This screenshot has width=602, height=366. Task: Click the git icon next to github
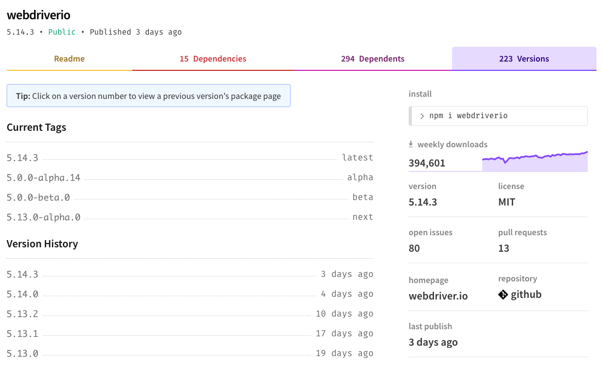click(503, 295)
